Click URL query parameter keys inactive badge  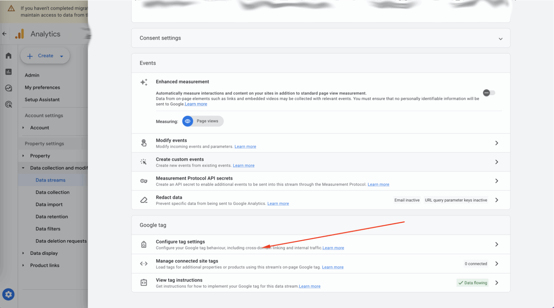pyautogui.click(x=456, y=200)
